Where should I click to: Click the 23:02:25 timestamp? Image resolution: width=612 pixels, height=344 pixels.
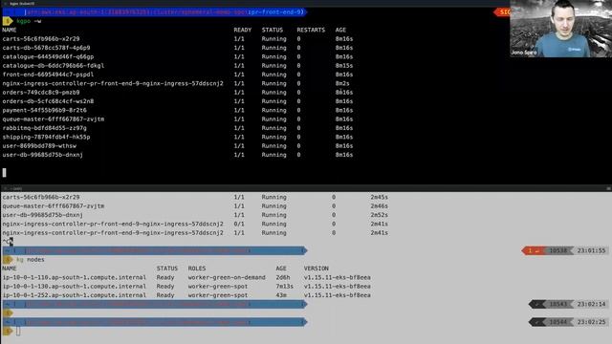click(x=591, y=322)
